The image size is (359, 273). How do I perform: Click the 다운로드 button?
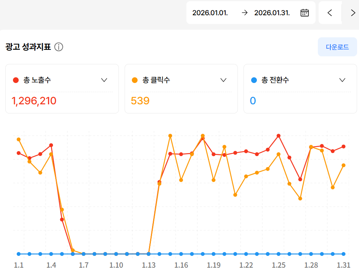point(337,47)
